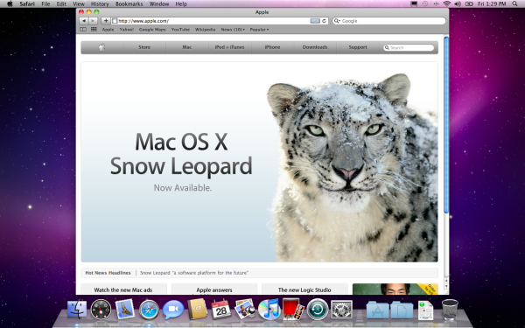Open Time Machine dock icon

point(318,309)
